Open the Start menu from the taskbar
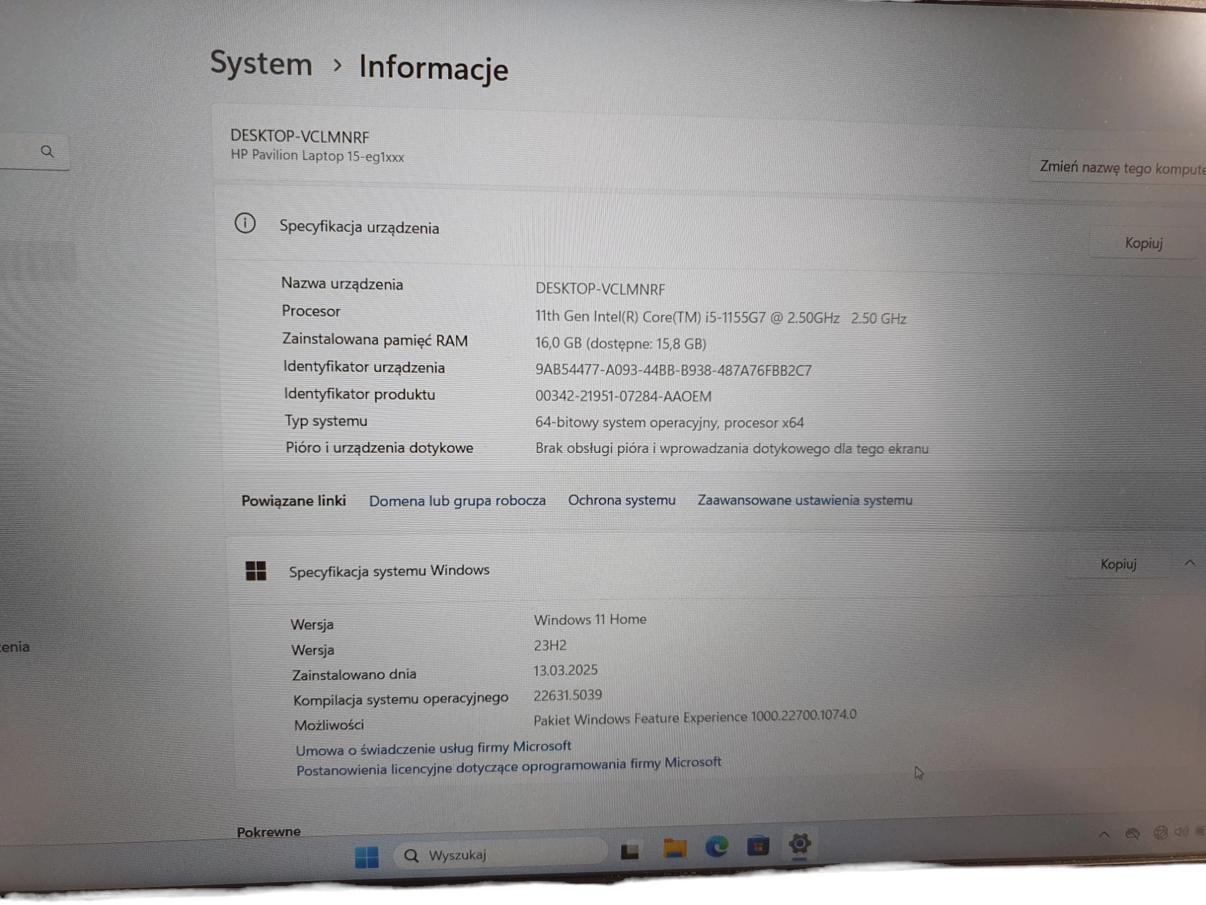 [x=367, y=857]
